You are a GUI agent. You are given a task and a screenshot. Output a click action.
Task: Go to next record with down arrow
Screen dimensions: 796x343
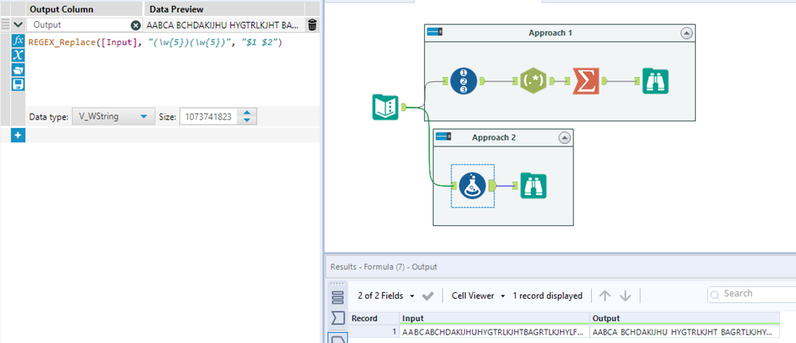pos(625,296)
